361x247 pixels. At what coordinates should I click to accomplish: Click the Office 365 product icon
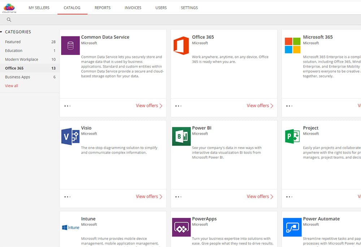point(181,46)
